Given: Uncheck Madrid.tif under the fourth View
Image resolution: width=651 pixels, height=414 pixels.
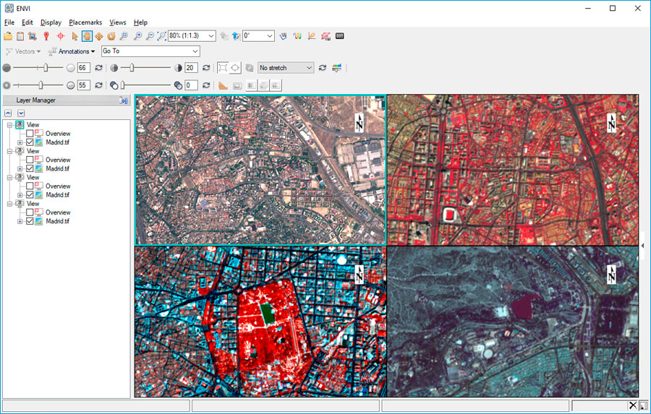Looking at the screenshot, I should pos(30,221).
